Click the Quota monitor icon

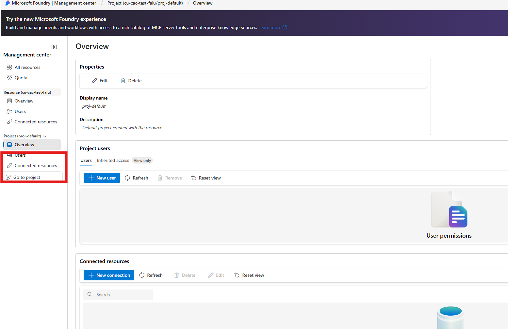click(9, 78)
